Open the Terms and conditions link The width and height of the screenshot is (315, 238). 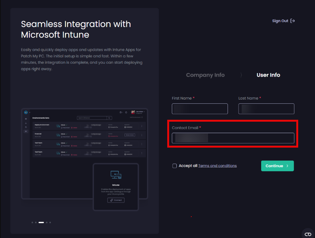217,166
